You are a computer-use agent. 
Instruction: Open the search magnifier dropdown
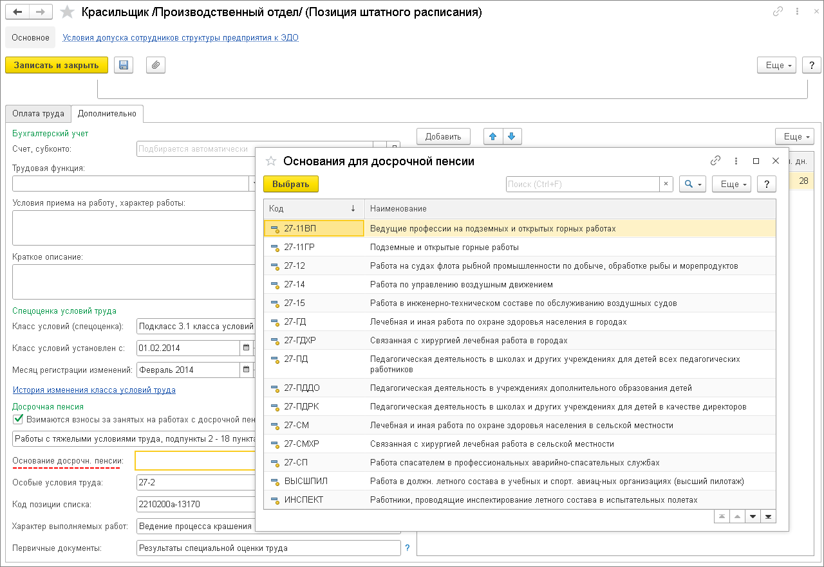click(693, 184)
